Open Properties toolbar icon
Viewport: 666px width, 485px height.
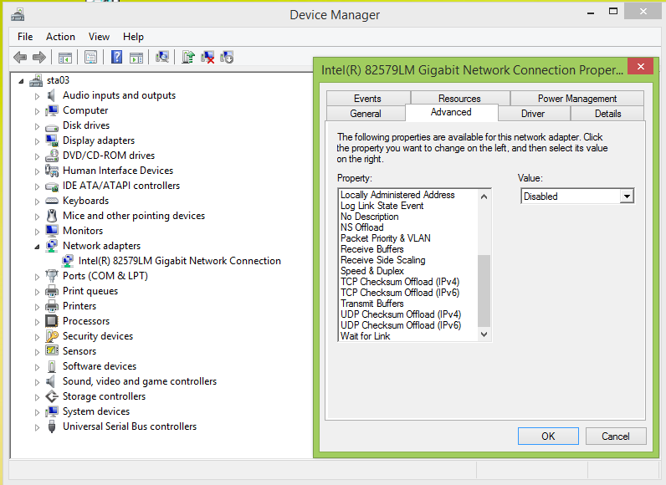click(x=90, y=57)
